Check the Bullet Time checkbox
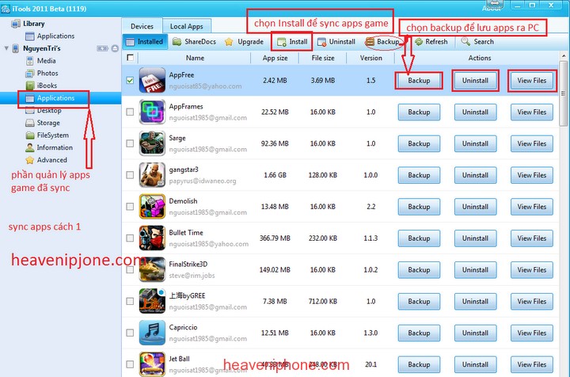The width and height of the screenshot is (570, 377). click(130, 238)
